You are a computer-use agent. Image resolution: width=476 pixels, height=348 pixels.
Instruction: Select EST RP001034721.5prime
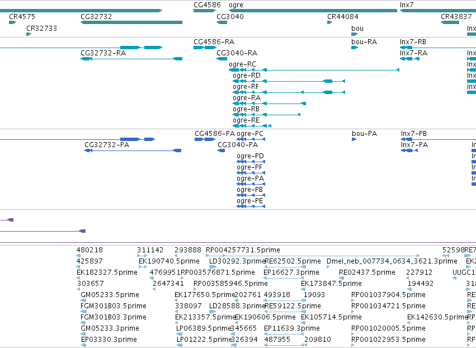pos(388,306)
